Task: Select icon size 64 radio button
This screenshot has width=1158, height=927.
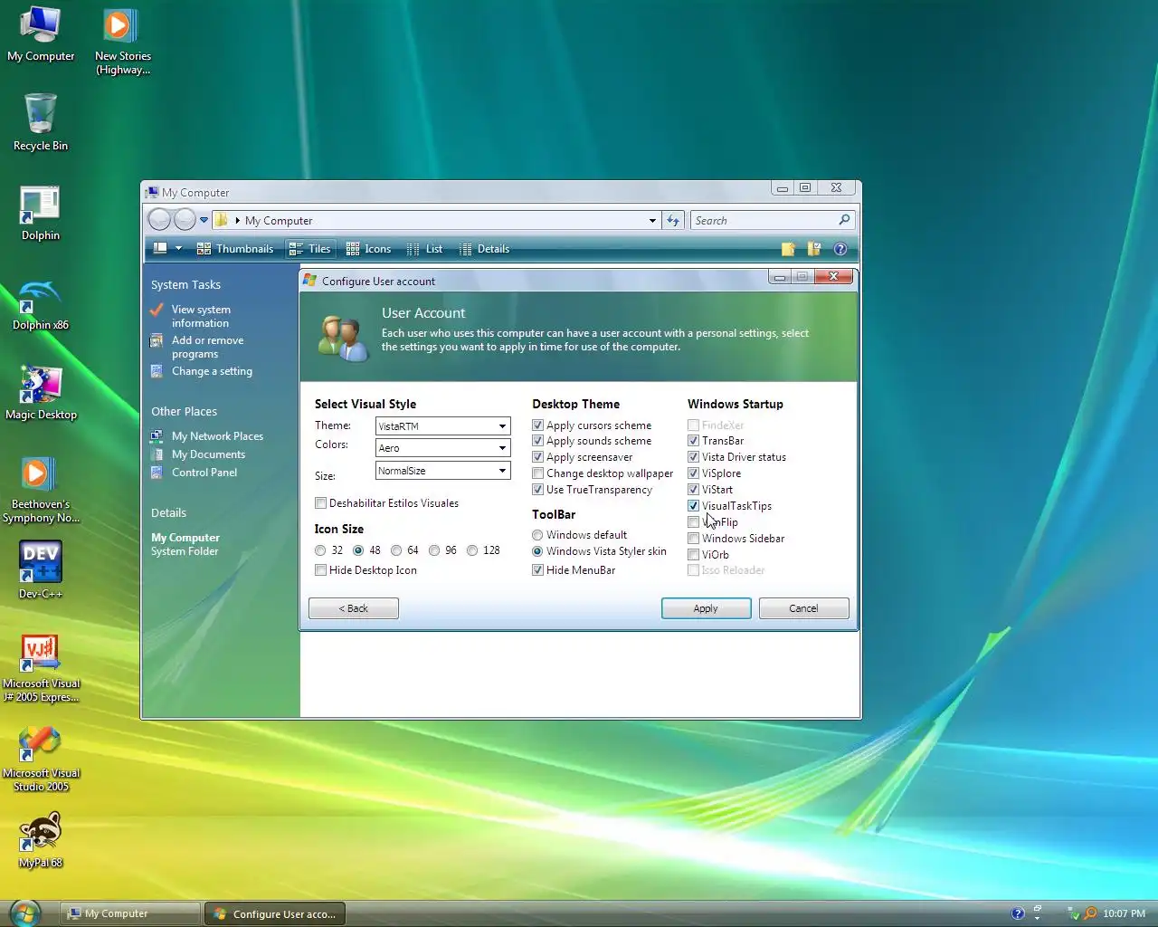Action: pos(396,550)
